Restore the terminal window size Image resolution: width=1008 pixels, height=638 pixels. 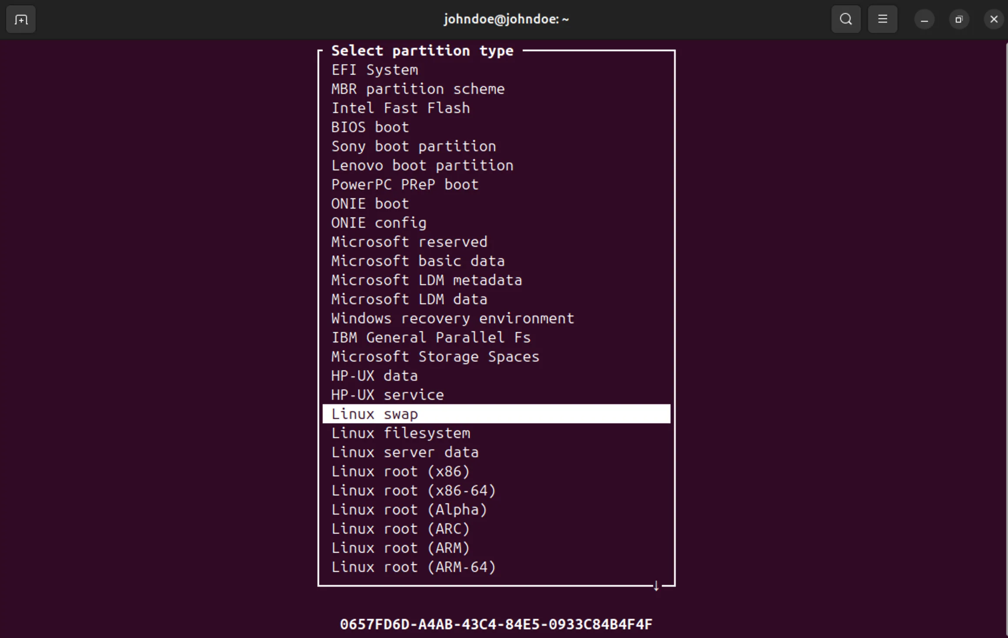point(959,20)
